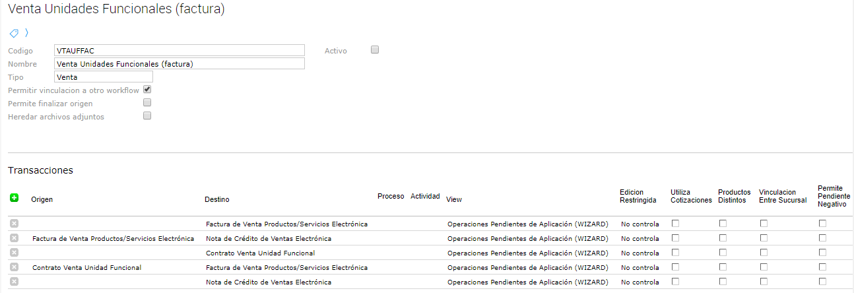Expand the chevron next to tag icon
The height and width of the screenshot is (293, 854).
click(26, 32)
